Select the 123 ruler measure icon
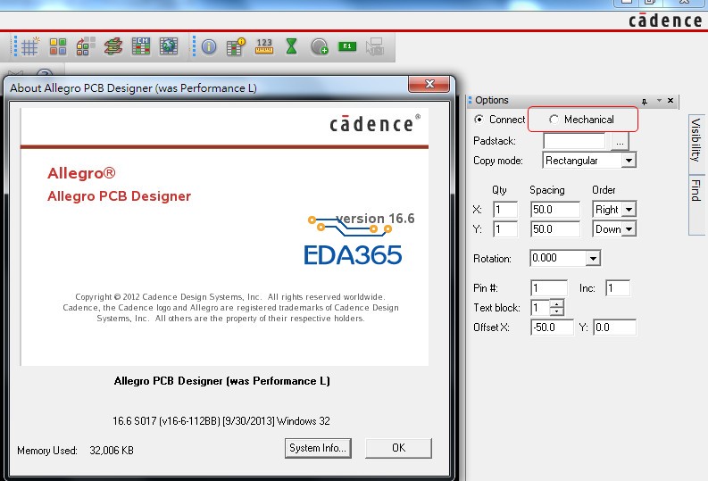Image resolution: width=708 pixels, height=481 pixels. pyautogui.click(x=264, y=46)
